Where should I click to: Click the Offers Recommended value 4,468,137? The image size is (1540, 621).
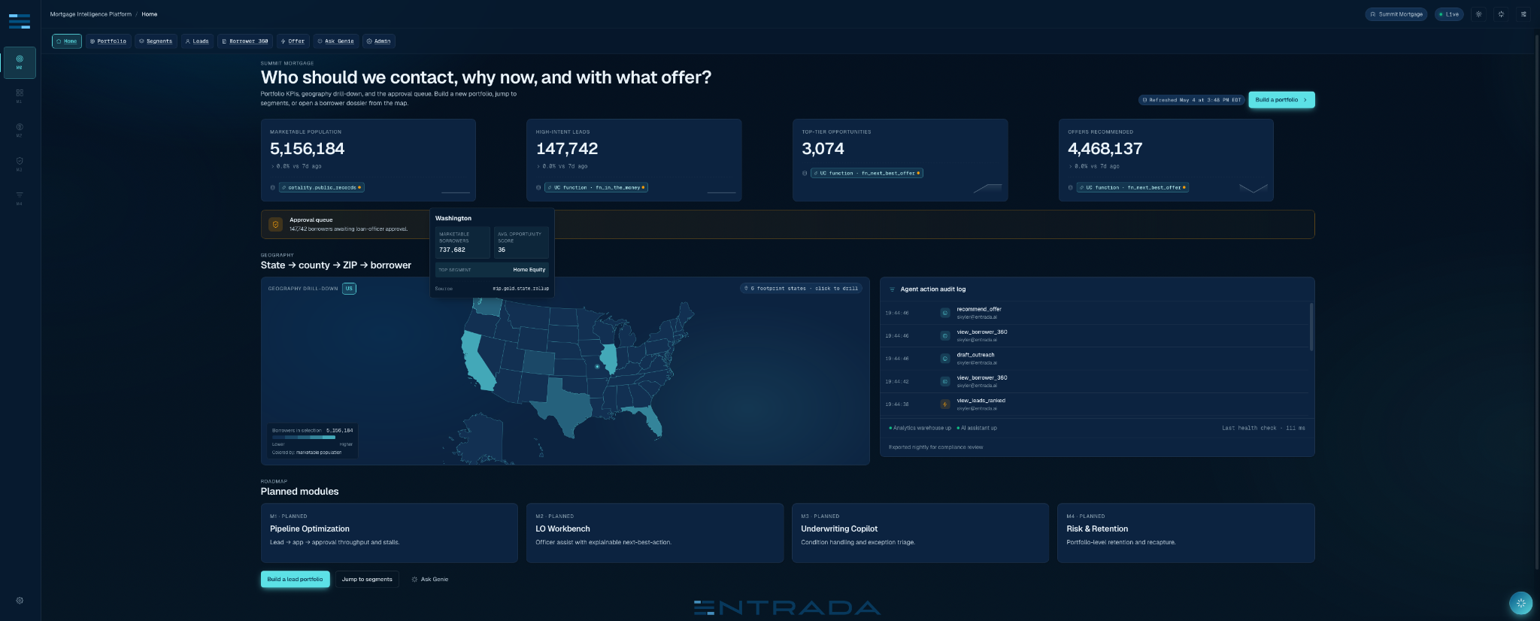[x=1105, y=149]
